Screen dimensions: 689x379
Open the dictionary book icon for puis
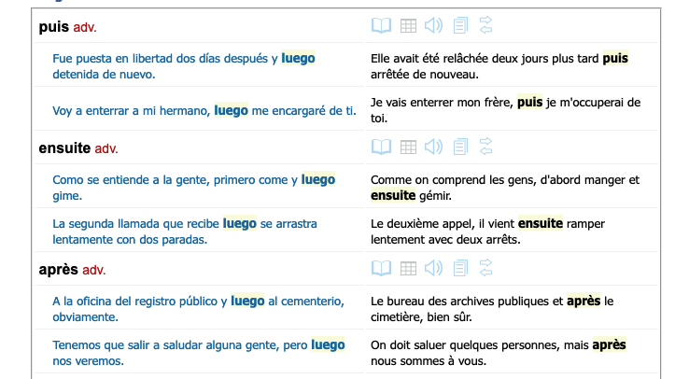tap(381, 25)
